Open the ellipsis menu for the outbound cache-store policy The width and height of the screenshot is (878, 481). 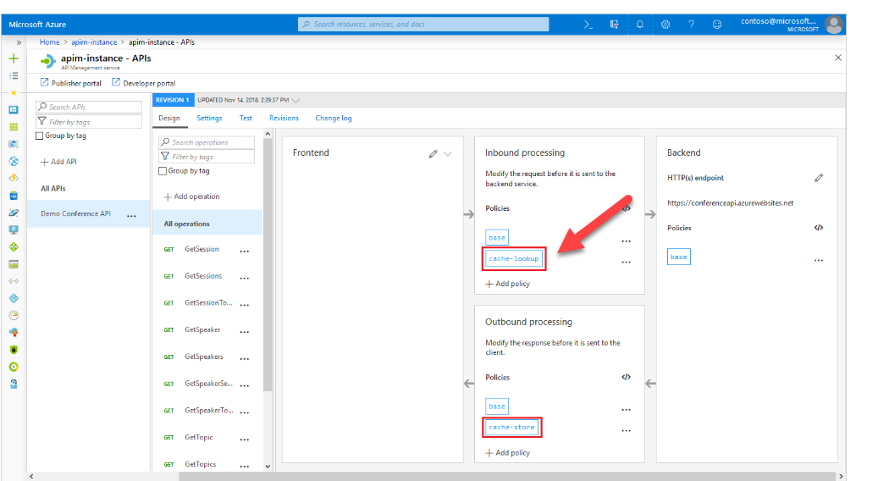[x=626, y=430]
